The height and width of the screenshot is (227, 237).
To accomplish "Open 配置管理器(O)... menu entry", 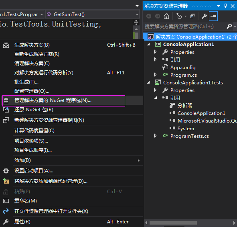I will coord(32,91).
